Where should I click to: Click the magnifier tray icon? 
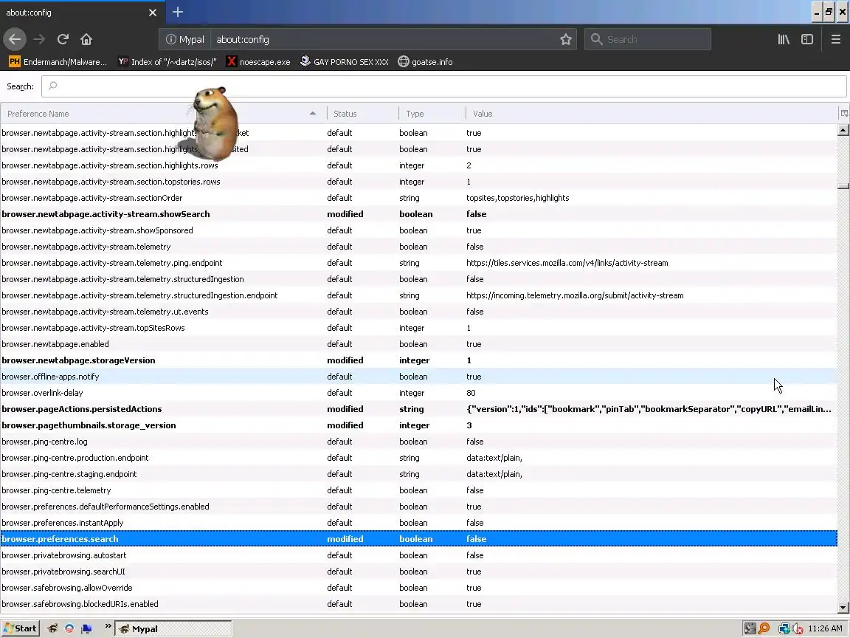click(764, 629)
